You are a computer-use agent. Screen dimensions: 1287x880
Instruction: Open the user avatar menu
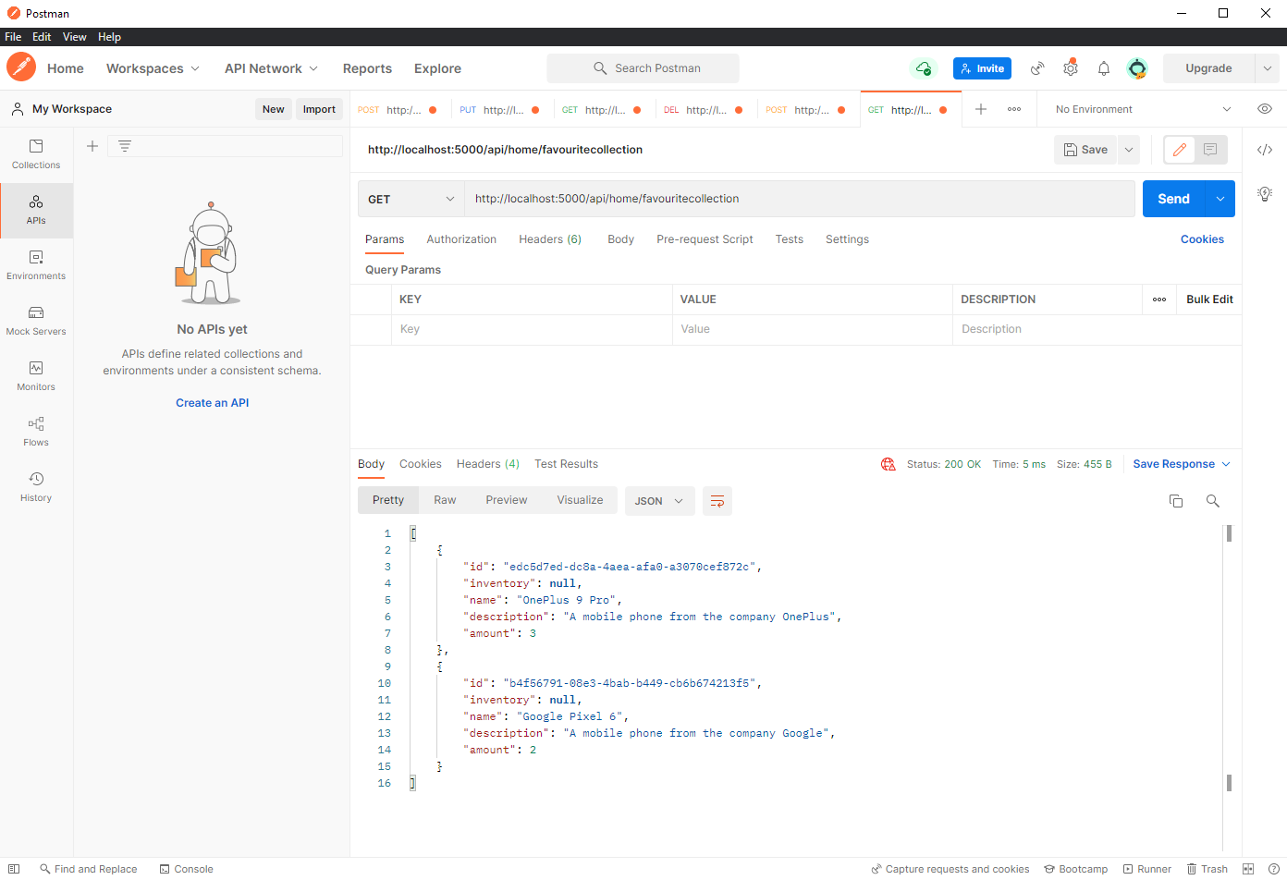click(x=1137, y=68)
